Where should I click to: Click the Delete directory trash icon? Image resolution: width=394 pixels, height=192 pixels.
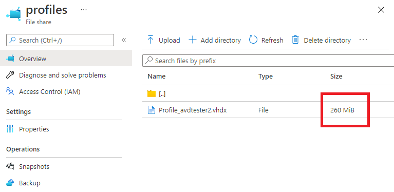pos(295,40)
